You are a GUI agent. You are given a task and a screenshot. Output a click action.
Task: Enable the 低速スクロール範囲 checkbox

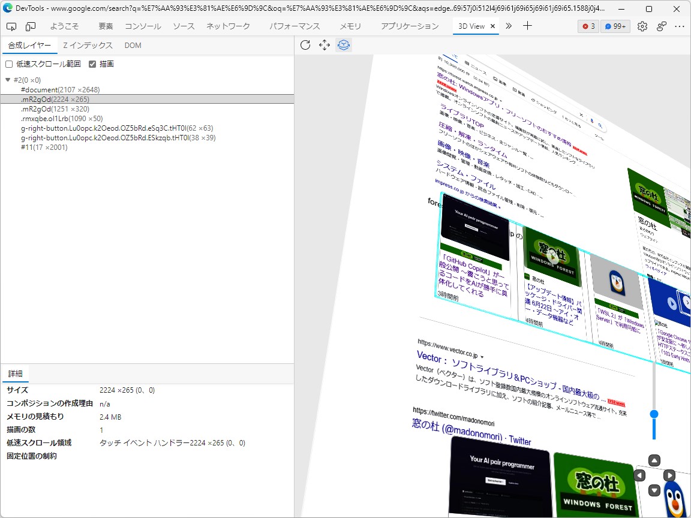[8, 64]
